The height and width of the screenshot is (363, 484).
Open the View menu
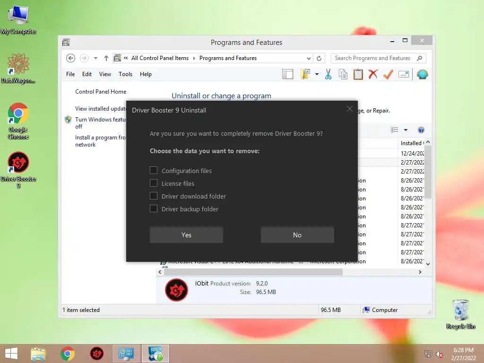point(105,74)
